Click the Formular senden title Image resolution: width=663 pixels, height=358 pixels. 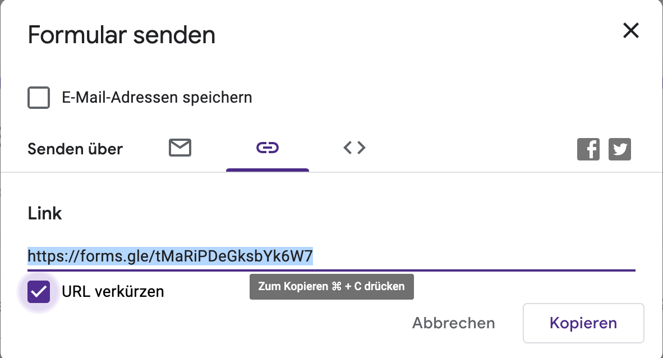click(121, 35)
